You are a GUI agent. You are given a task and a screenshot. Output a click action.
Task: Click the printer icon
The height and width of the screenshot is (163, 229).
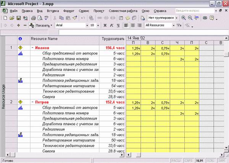click(x=34, y=18)
